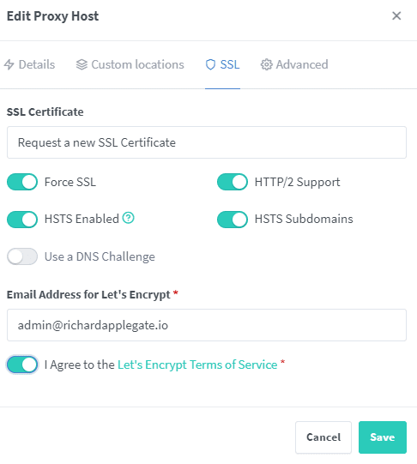Click the lightning bolt Details icon

(x=9, y=64)
